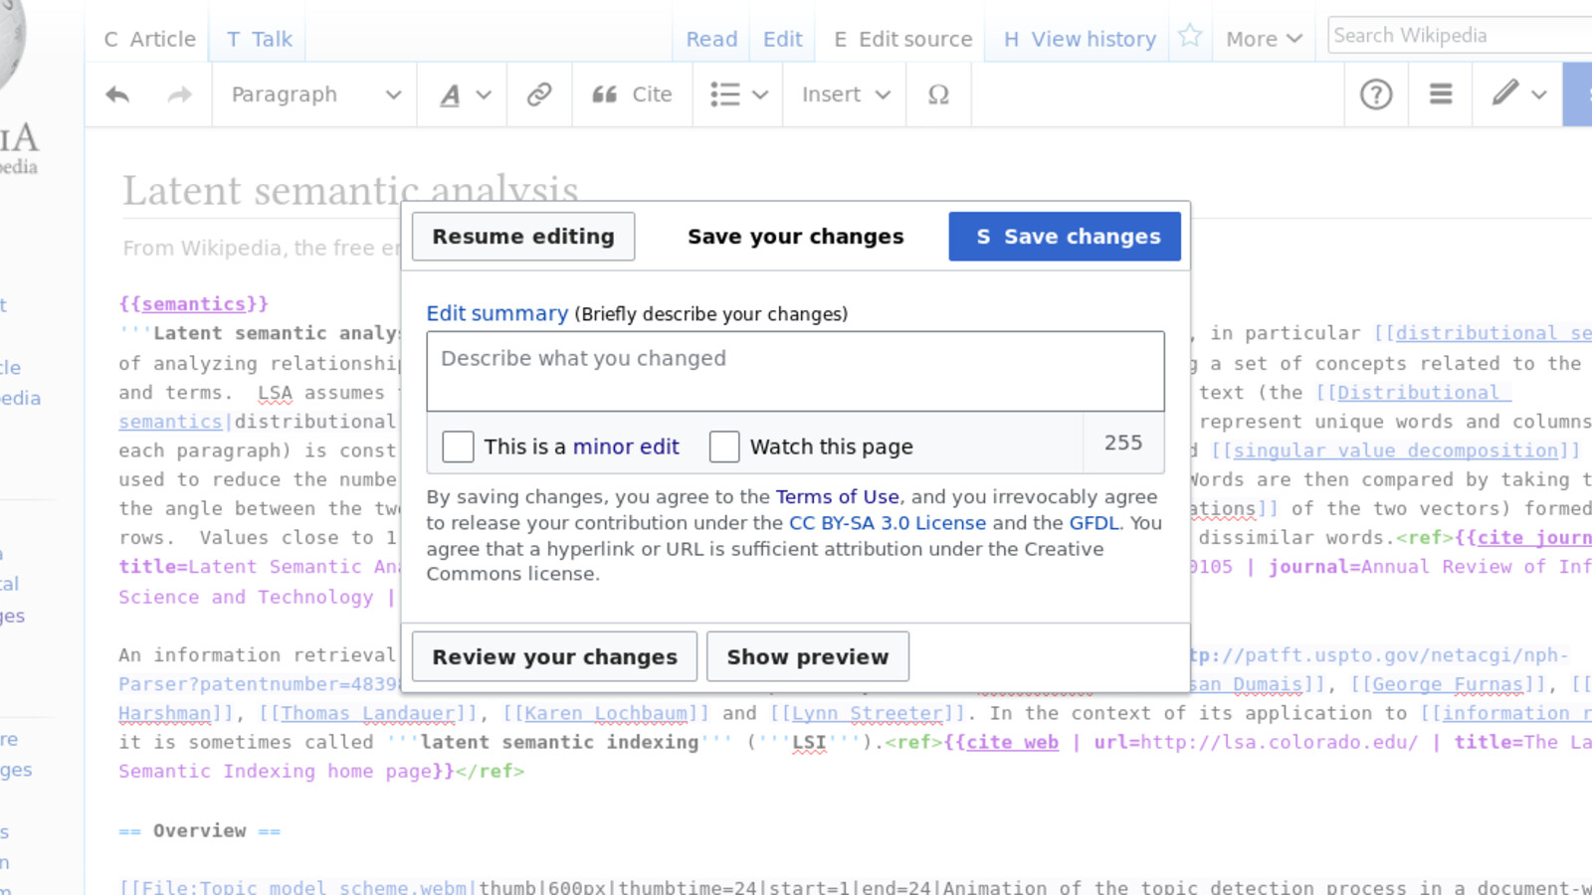Switch to the Talk tab
This screenshot has height=895, width=1592.
tap(258, 39)
